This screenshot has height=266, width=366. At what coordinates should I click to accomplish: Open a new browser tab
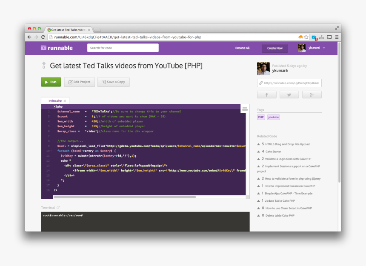pos(97,30)
